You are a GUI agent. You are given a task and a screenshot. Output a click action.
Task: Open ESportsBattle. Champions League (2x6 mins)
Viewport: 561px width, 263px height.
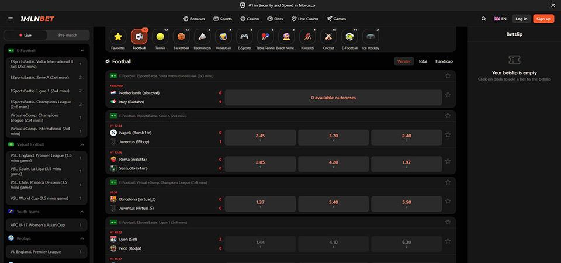pyautogui.click(x=47, y=104)
